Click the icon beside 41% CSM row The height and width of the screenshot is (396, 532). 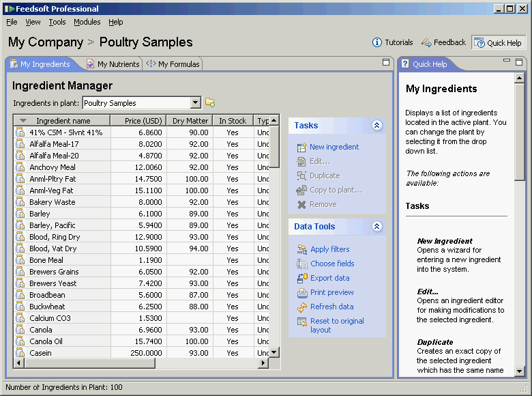pyautogui.click(x=20, y=132)
